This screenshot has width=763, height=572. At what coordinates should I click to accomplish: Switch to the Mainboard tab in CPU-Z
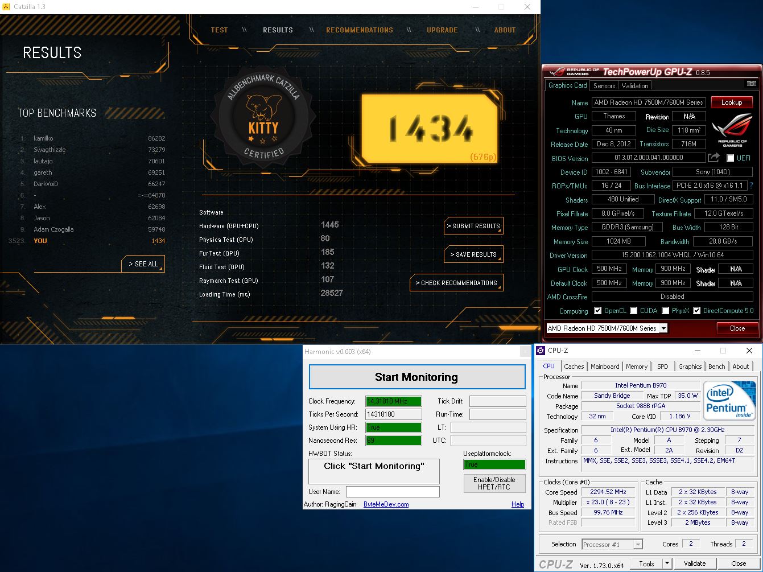point(605,367)
